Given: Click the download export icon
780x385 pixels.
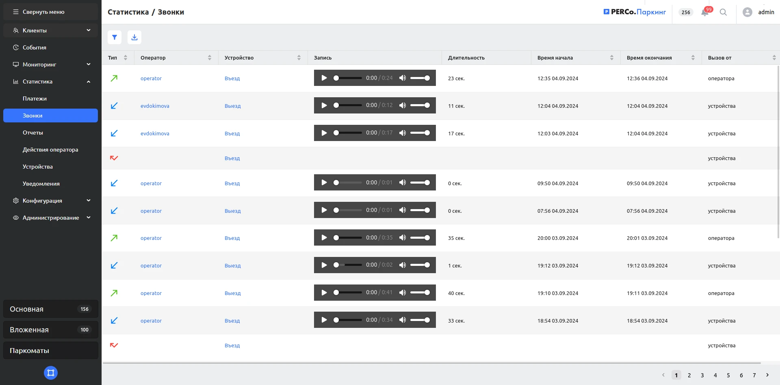Looking at the screenshot, I should tap(134, 37).
